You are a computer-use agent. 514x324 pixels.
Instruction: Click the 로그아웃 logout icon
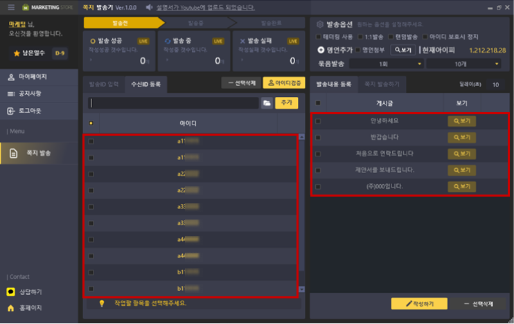[x=11, y=111]
